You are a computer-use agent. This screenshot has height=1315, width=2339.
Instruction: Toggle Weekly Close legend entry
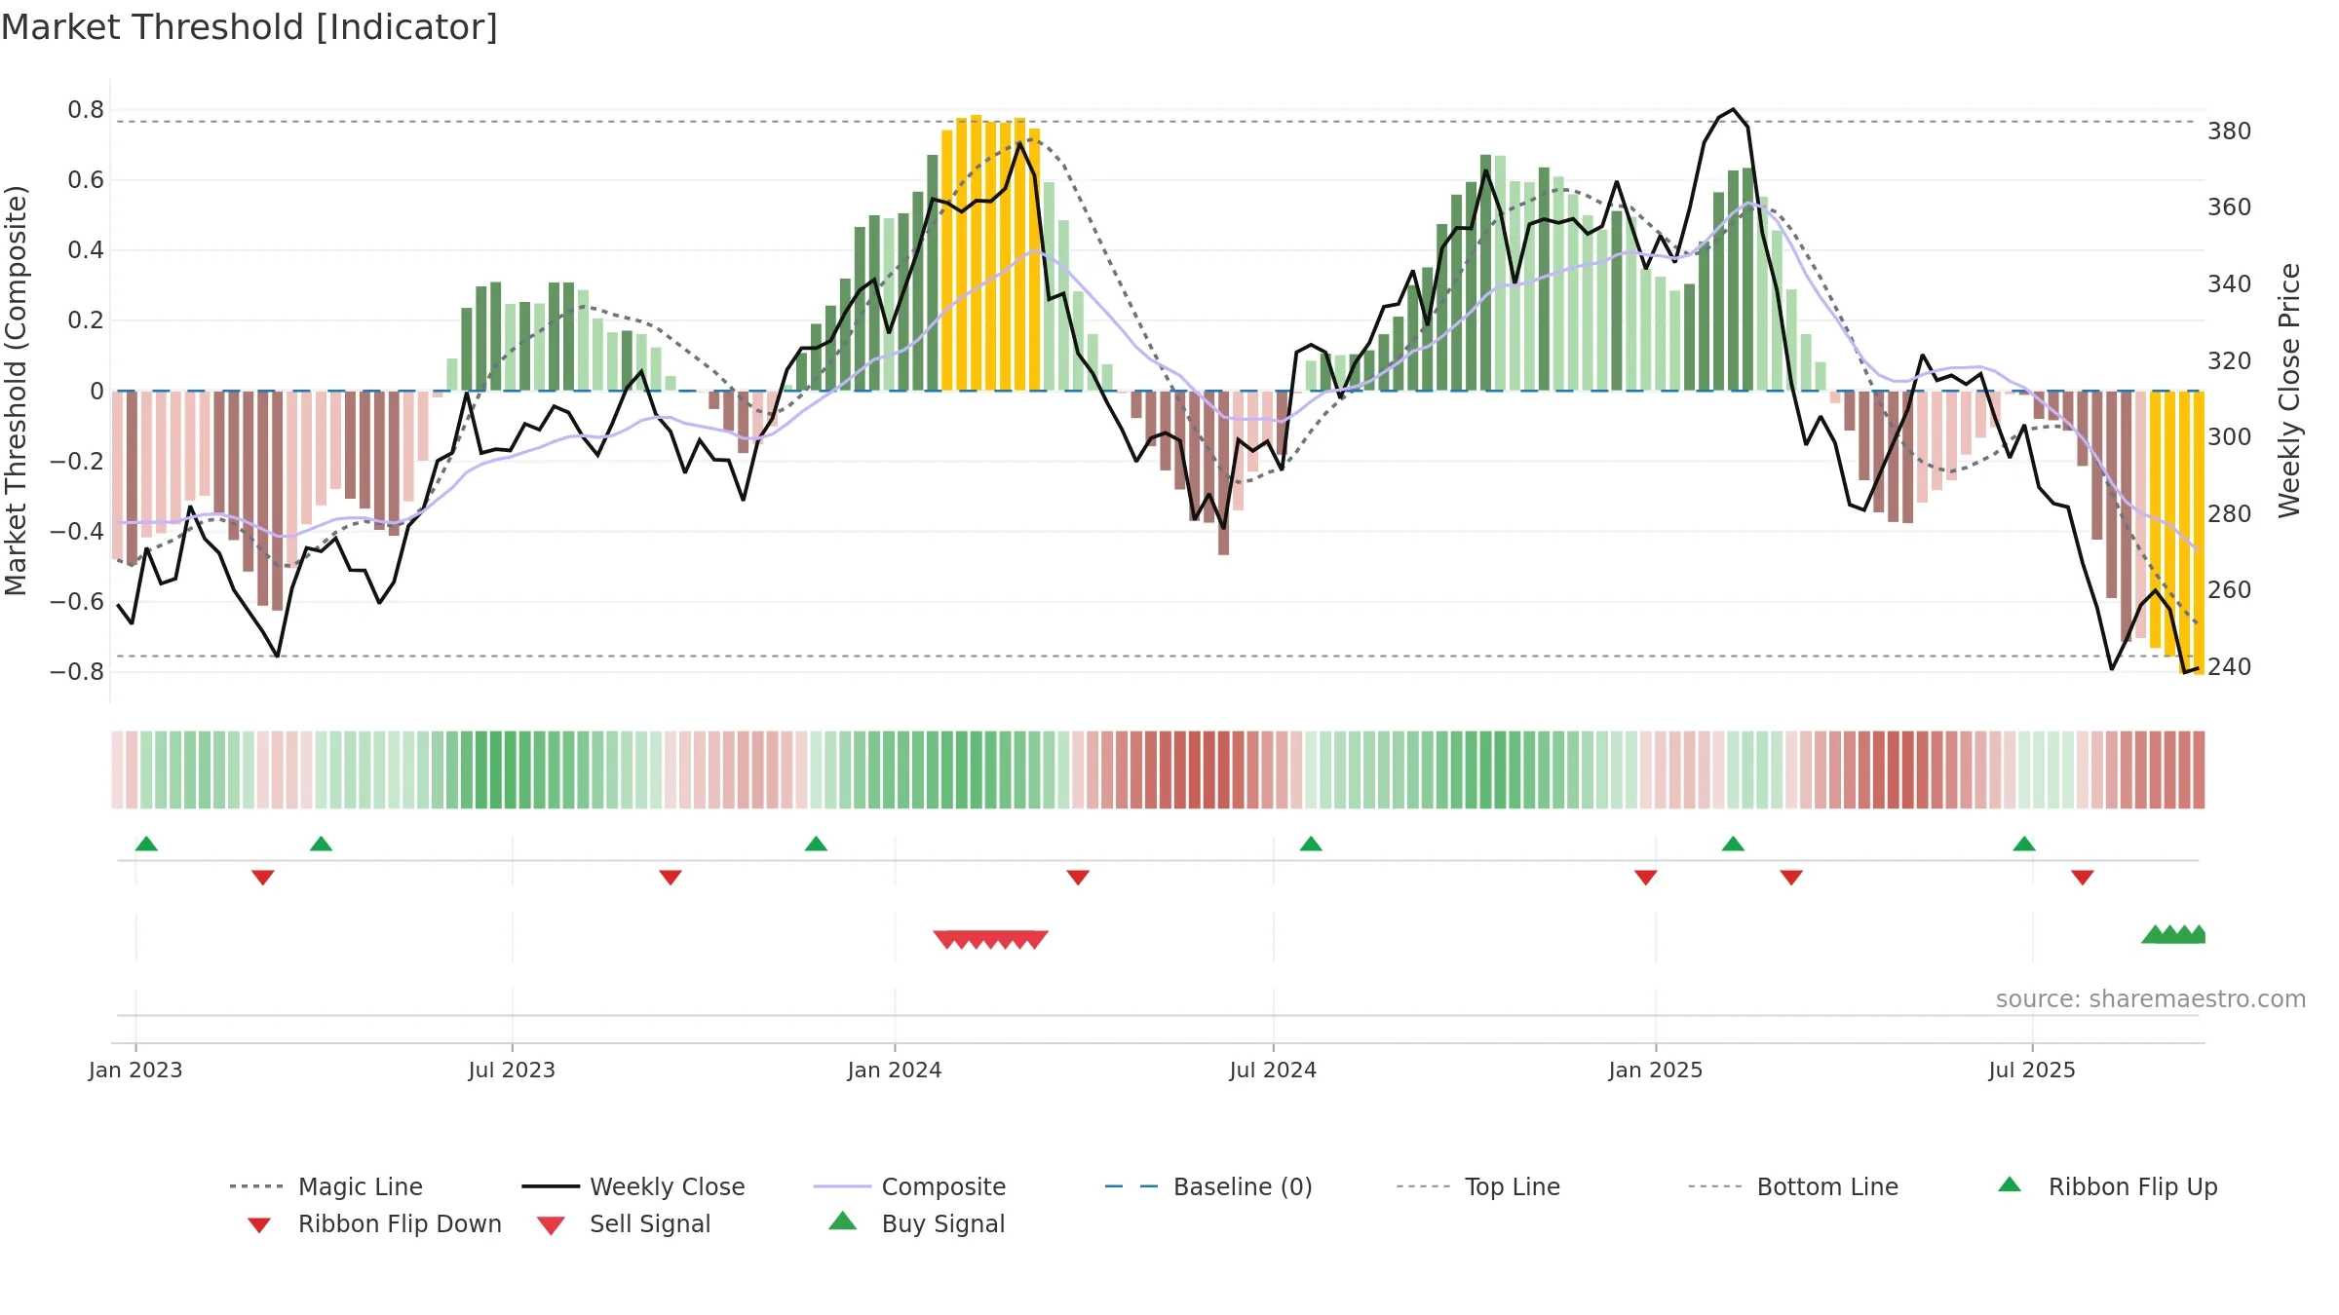pyautogui.click(x=633, y=1186)
